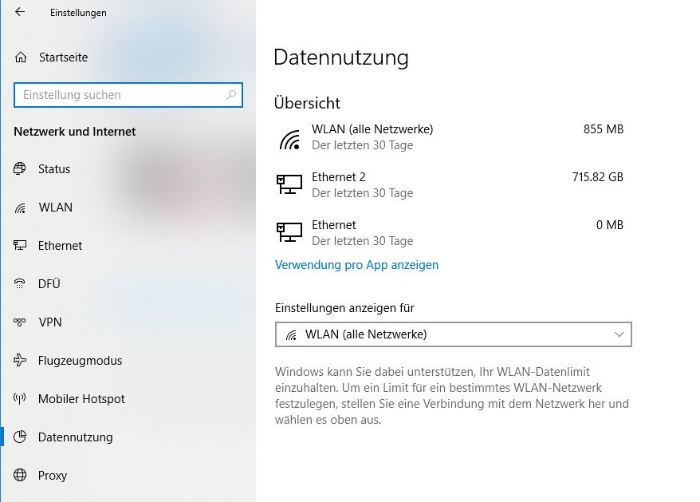Click the Ethernet monitor icon in sidebar
Screen dimensions: 700x502
21,246
